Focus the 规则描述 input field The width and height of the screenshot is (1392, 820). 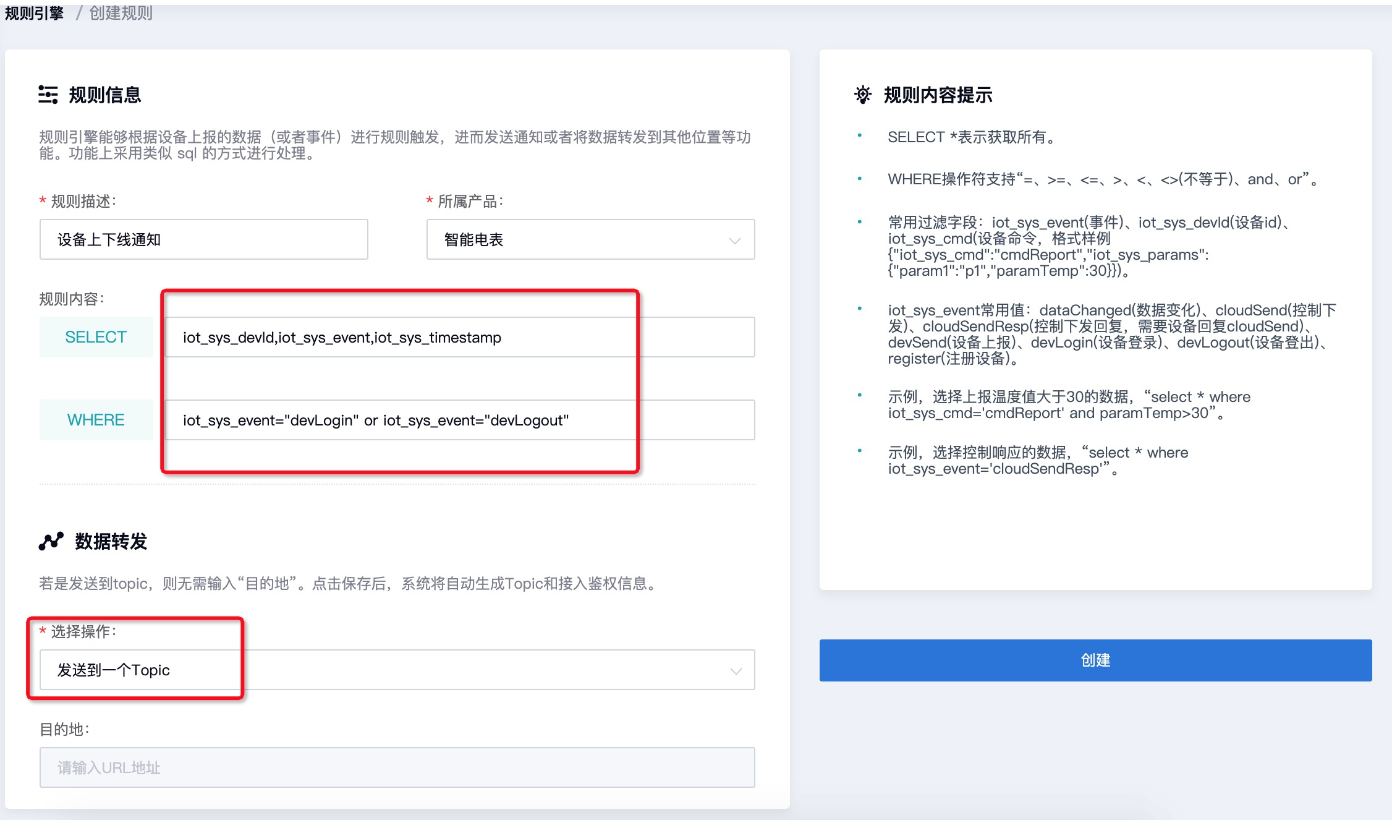point(203,239)
